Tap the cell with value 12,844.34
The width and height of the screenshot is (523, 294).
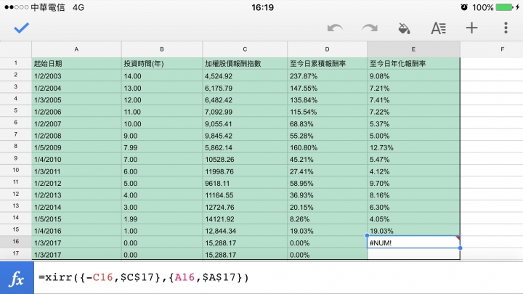point(245,231)
